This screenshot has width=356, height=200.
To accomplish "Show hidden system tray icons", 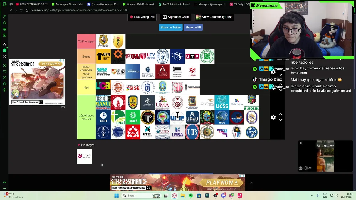I will pyautogui.click(x=312, y=196).
